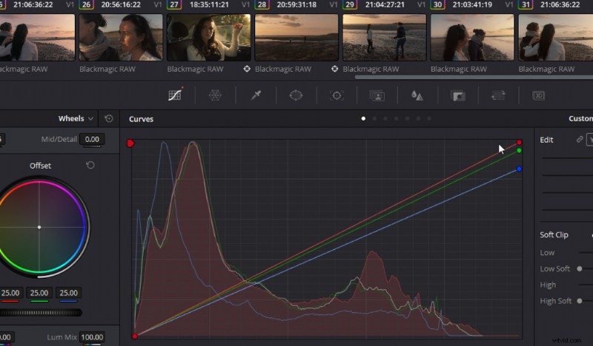The height and width of the screenshot is (346, 593).
Task: Click timecode 18:35:11:21
Action: coord(209,4)
